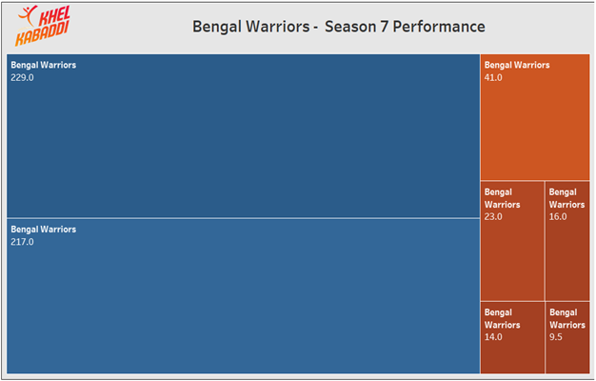Select the 229.0 blue treemap tile
Image resolution: width=596 pixels, height=381 pixels.
point(244,136)
